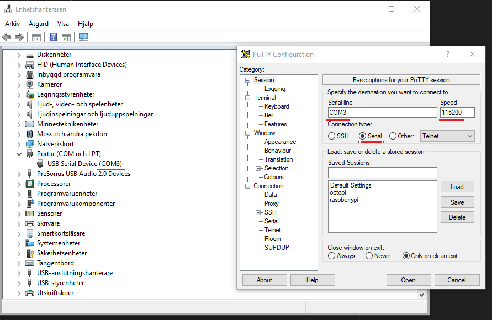The image size is (492, 321).
Task: Open the Åtgärd menu
Action: pyautogui.click(x=39, y=24)
